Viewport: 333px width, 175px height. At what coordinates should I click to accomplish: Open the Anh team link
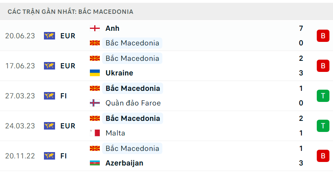pos(112,28)
